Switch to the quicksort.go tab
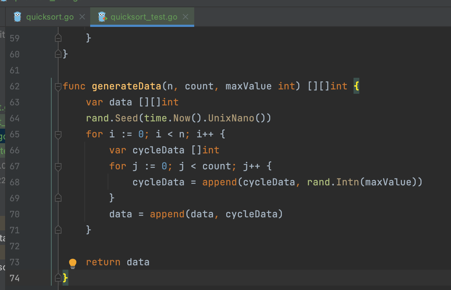 (50, 17)
